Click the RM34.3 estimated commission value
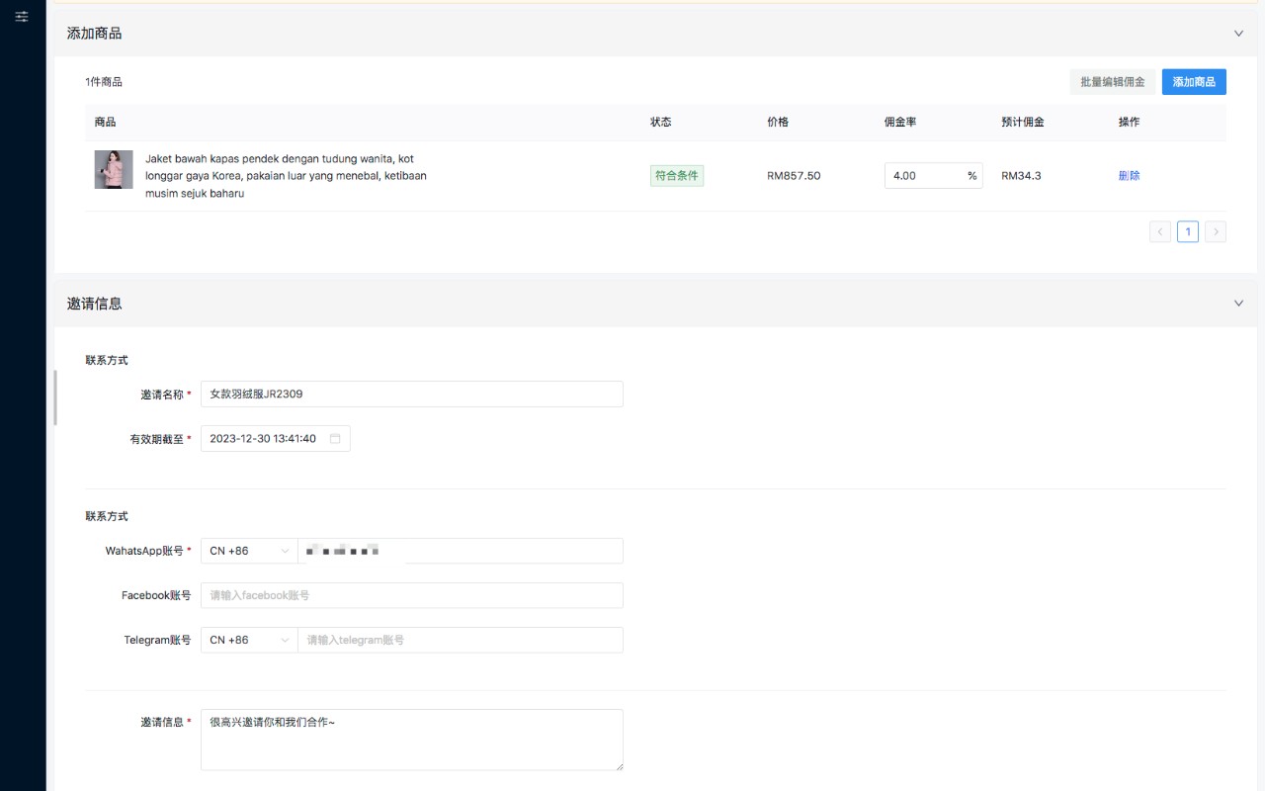The width and height of the screenshot is (1265, 791). pos(1021,176)
